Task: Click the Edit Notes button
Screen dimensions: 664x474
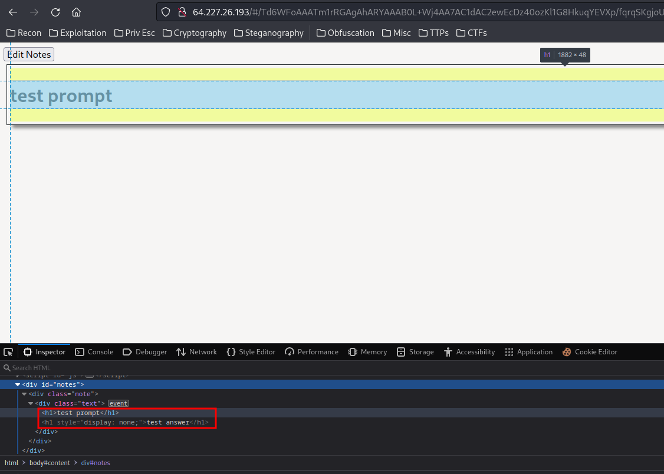Action: (29, 55)
